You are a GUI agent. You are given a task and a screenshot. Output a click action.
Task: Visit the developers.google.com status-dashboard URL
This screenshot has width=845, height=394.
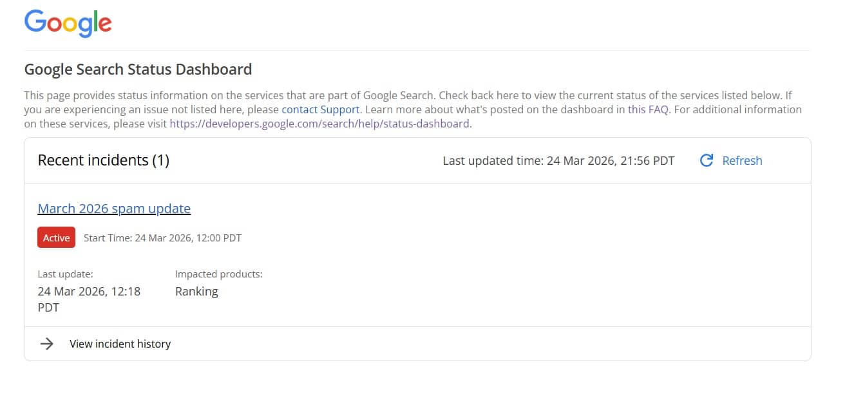(x=319, y=124)
